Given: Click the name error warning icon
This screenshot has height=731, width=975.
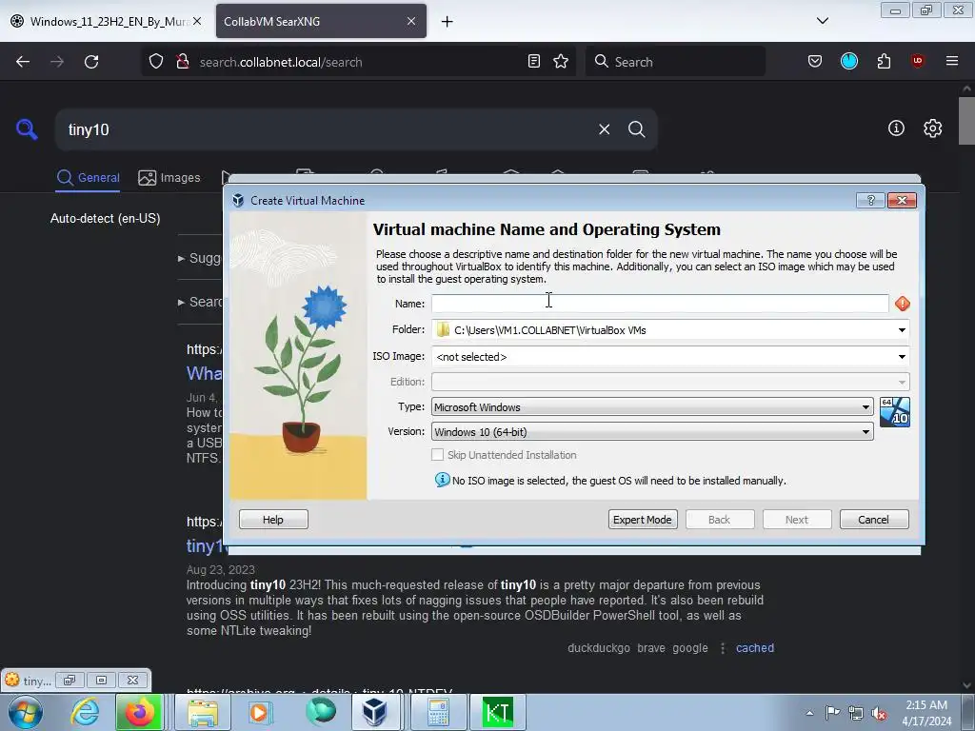Looking at the screenshot, I should pyautogui.click(x=903, y=304).
